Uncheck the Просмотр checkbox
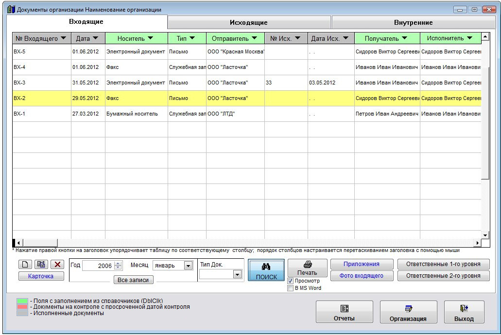Viewport: 501px width, 335px height. point(291,281)
